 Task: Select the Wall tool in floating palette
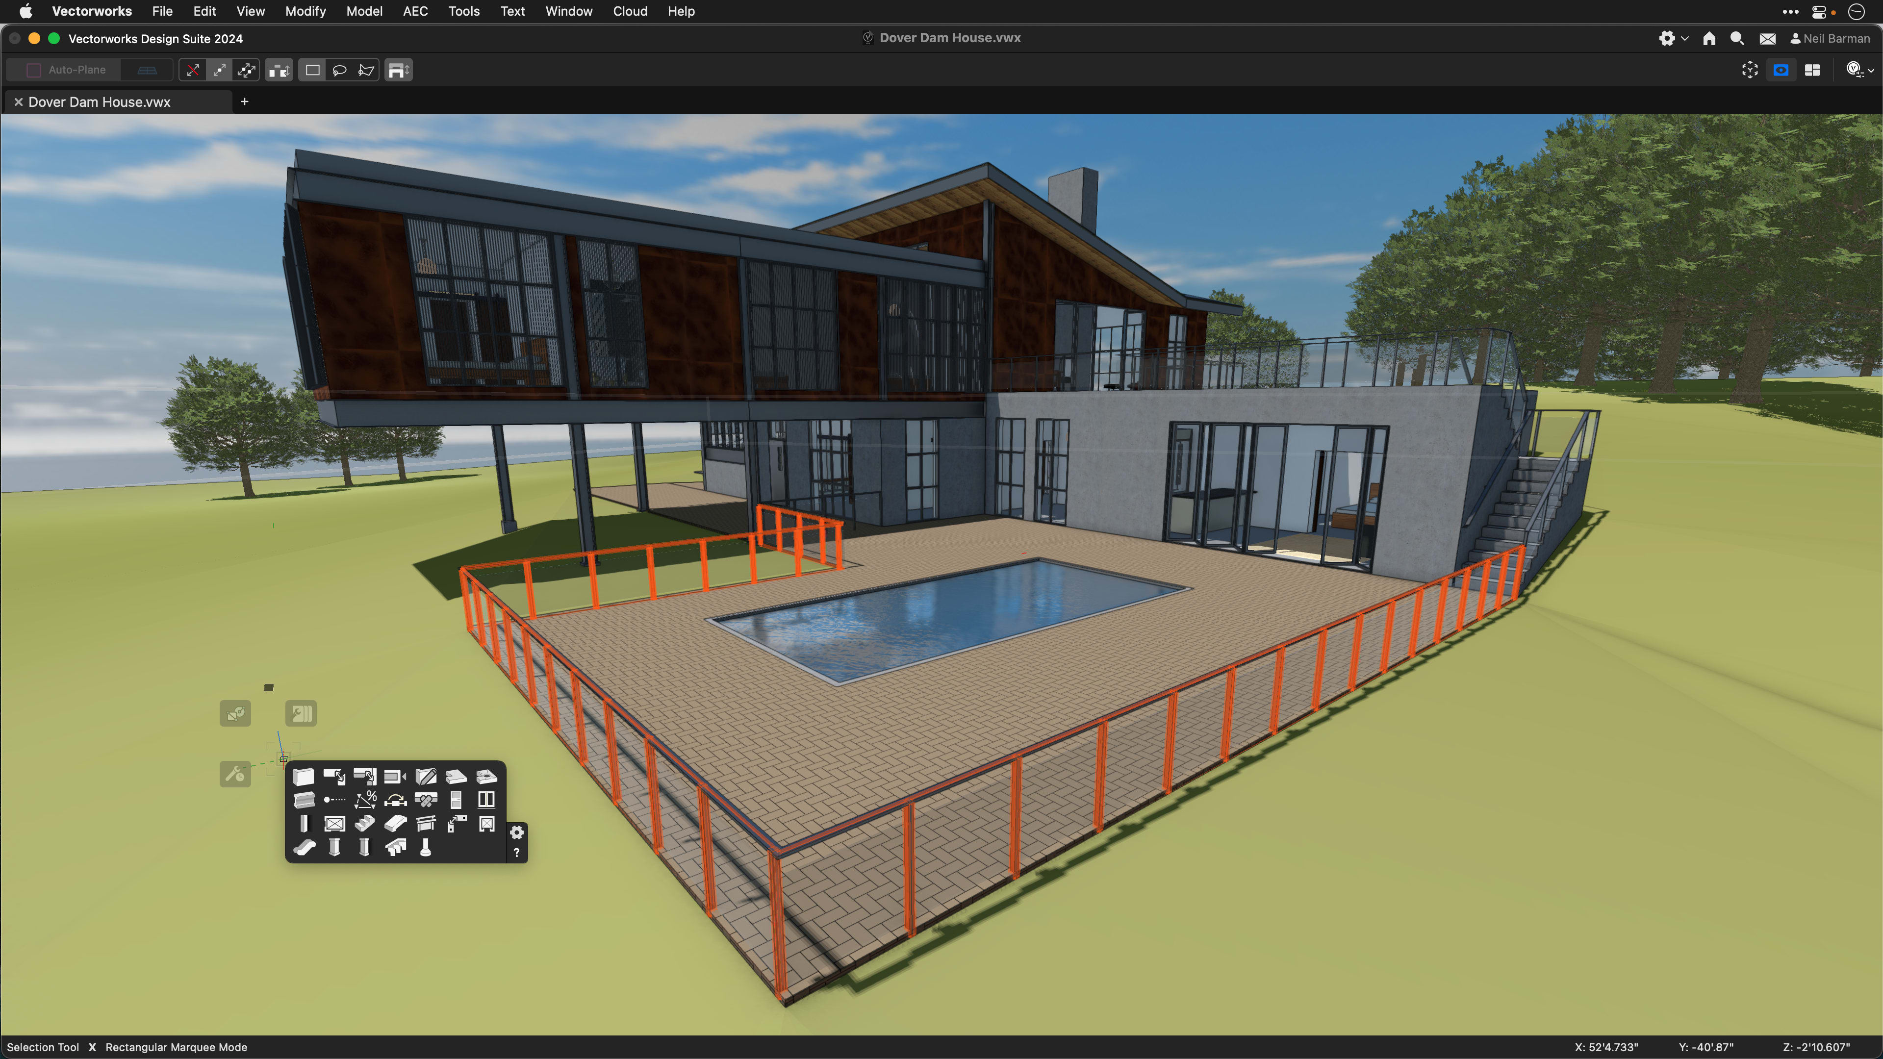[304, 776]
